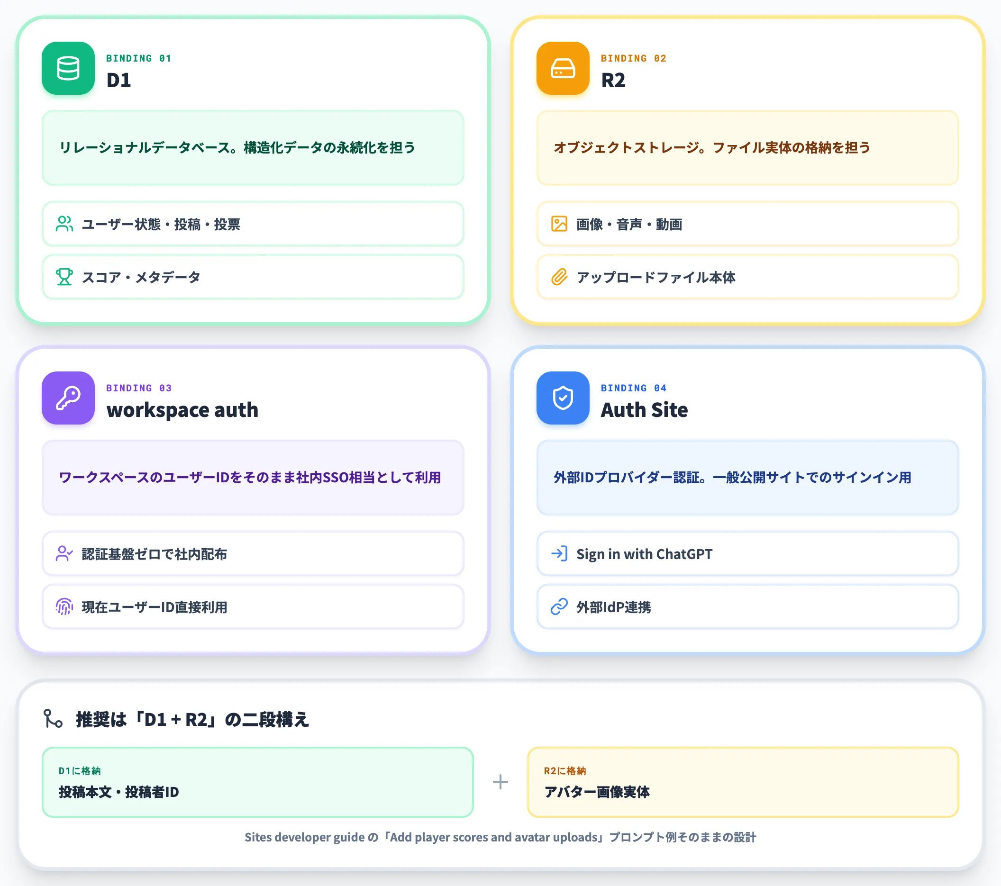Viewport: 1001px width, 886px height.
Task: Click the 投稿本文・投稿者ID text
Action: coord(118,792)
